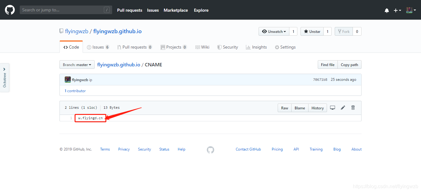
Task: Click the w.flyingd.cn line text
Action: pos(90,118)
